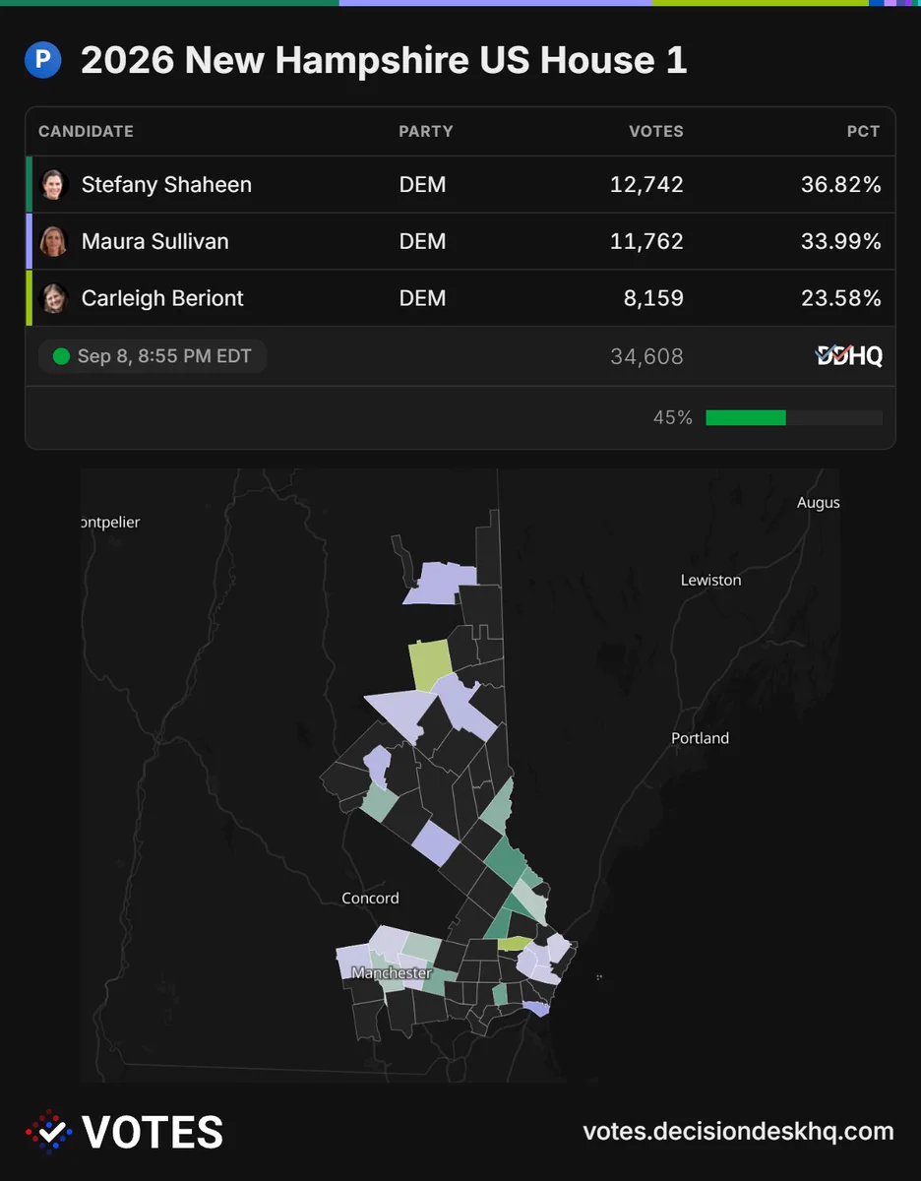Click the yellow-green town near the seacoast
921x1181 pixels.
pos(513,943)
